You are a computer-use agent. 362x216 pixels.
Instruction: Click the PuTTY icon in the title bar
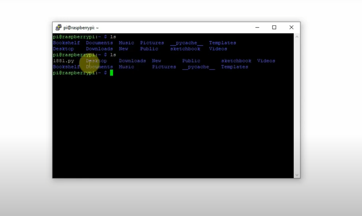58,27
